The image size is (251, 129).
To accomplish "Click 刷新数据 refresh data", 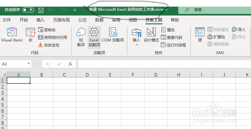I will [218, 44].
